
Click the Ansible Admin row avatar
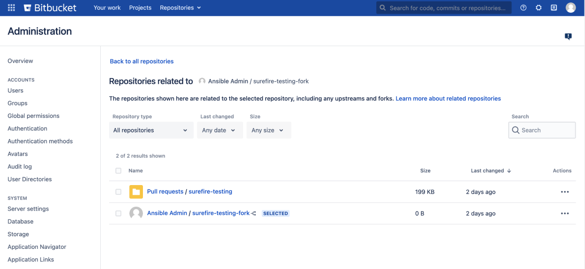136,214
